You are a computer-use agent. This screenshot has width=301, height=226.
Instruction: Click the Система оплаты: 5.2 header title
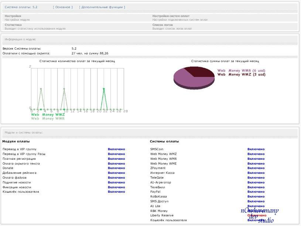pos(21,7)
